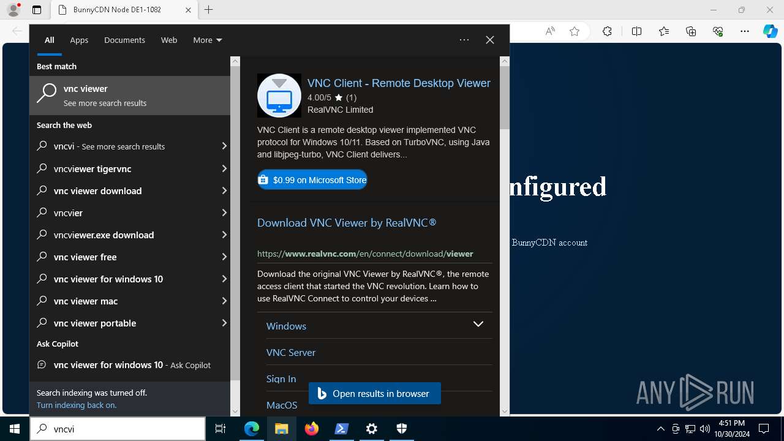Open the Favorites list icon
The height and width of the screenshot is (441, 784).
pyautogui.click(x=664, y=32)
